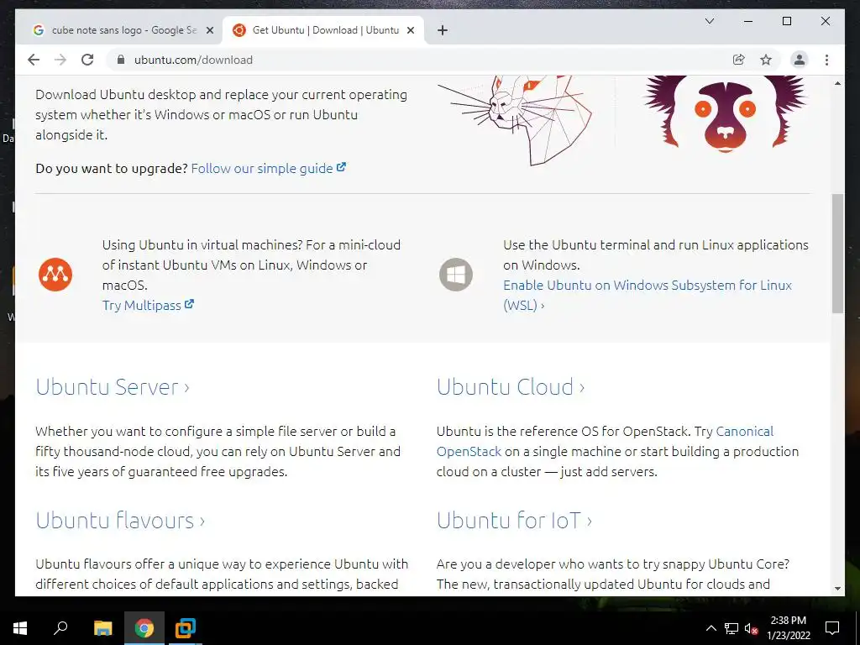This screenshot has width=860, height=645.
Task: Share this page icon in address bar
Action: coord(739,60)
